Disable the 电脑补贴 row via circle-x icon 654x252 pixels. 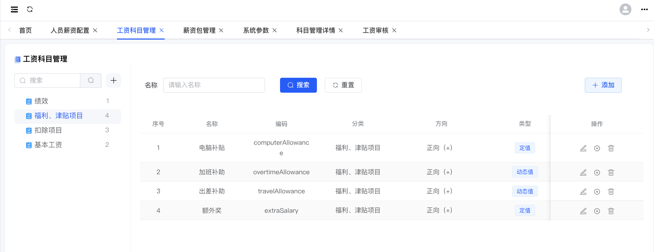click(x=597, y=148)
